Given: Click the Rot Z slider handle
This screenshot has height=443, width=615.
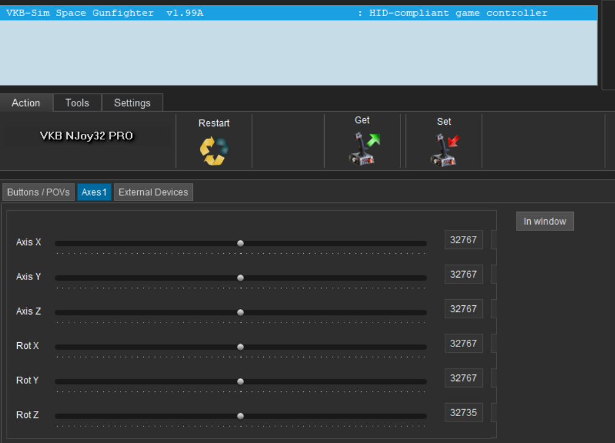Looking at the screenshot, I should coord(240,416).
